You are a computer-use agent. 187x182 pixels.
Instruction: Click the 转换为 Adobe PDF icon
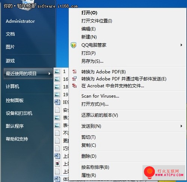[x=74, y=72]
